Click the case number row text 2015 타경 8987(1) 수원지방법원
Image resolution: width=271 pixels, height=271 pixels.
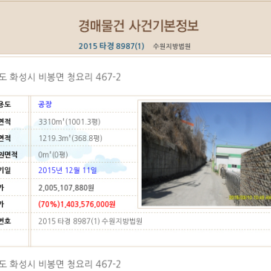91,221
